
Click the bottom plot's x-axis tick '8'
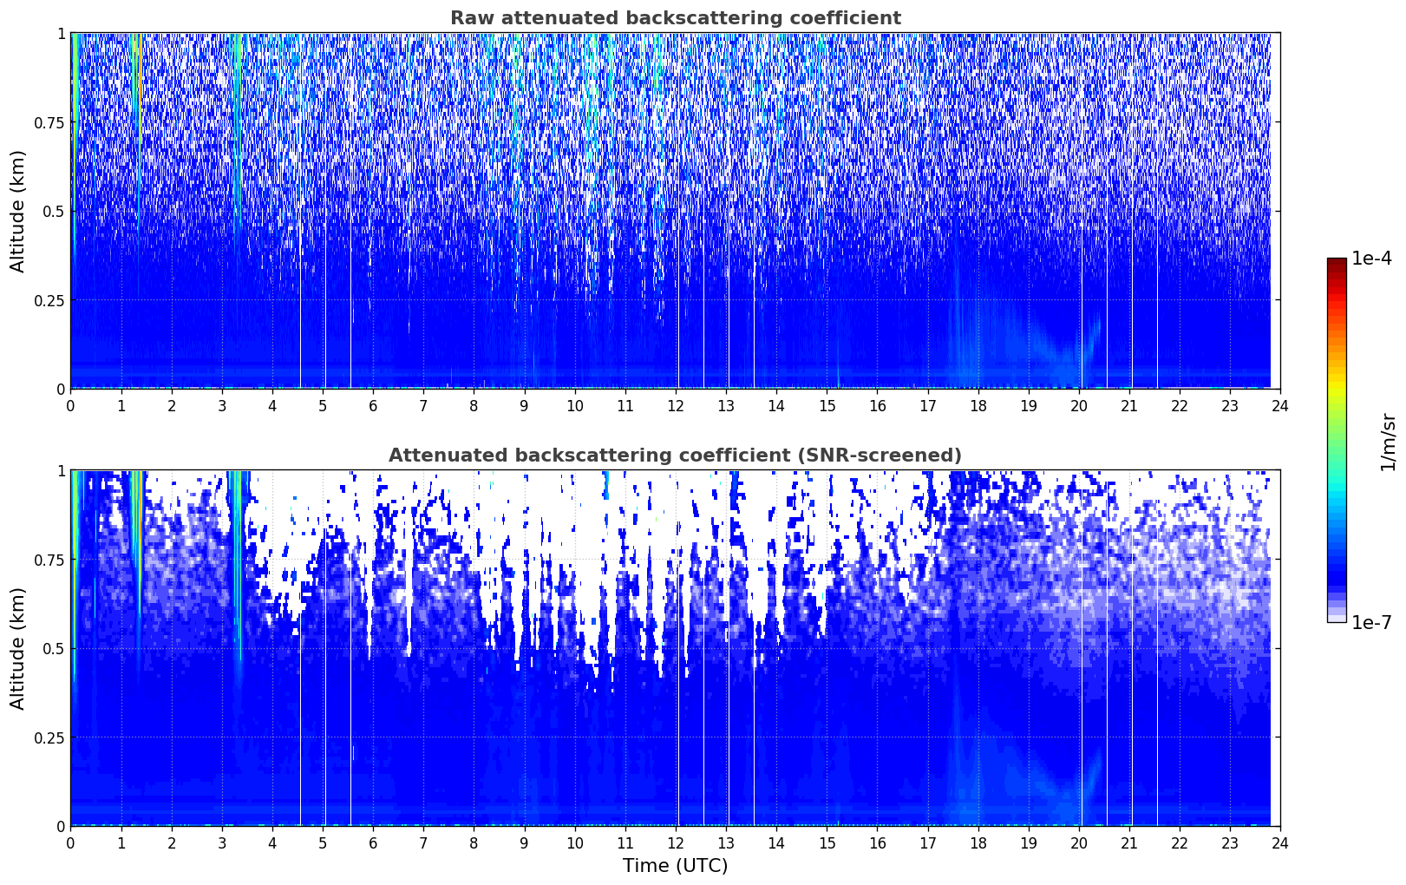(x=474, y=842)
